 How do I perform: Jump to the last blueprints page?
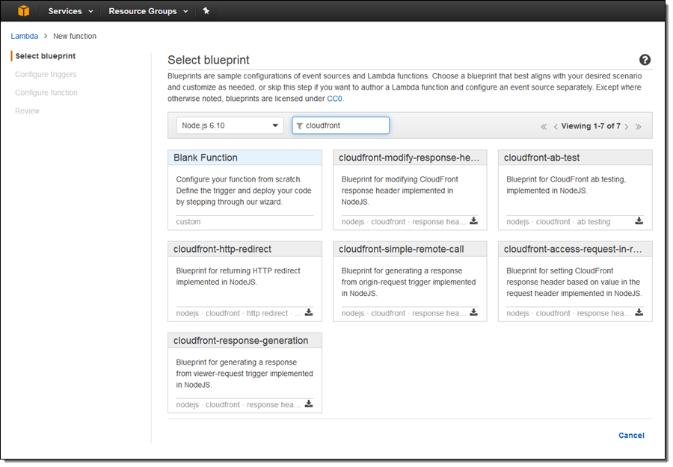click(x=639, y=127)
